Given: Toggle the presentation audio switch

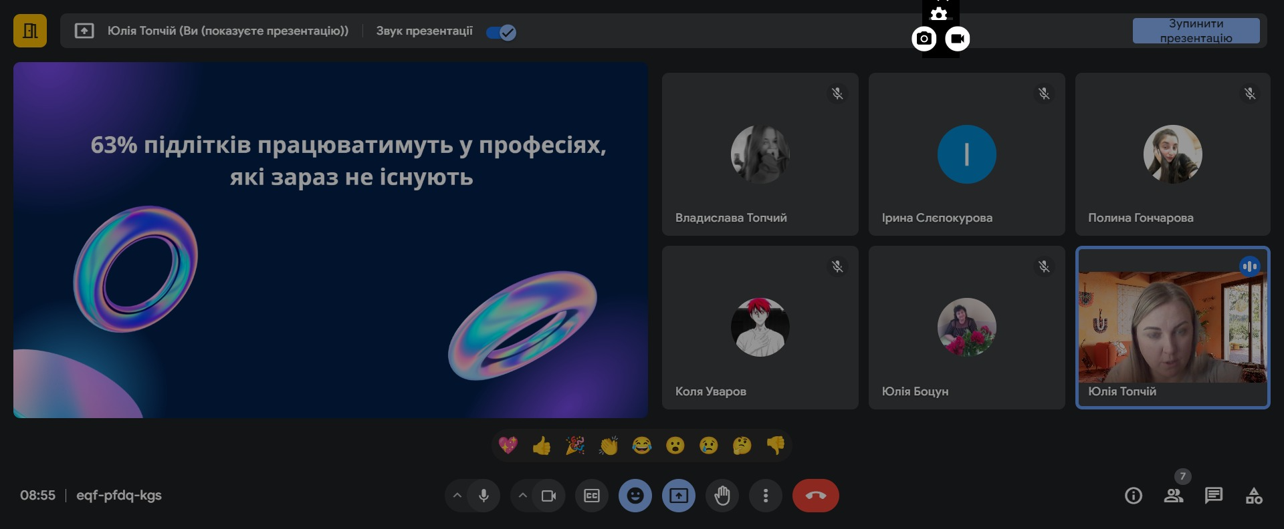Looking at the screenshot, I should point(501,32).
